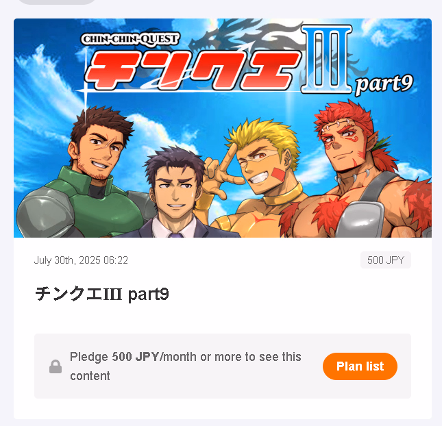Click the orange Plan list button
Screen dimensions: 442x426
(x=360, y=366)
